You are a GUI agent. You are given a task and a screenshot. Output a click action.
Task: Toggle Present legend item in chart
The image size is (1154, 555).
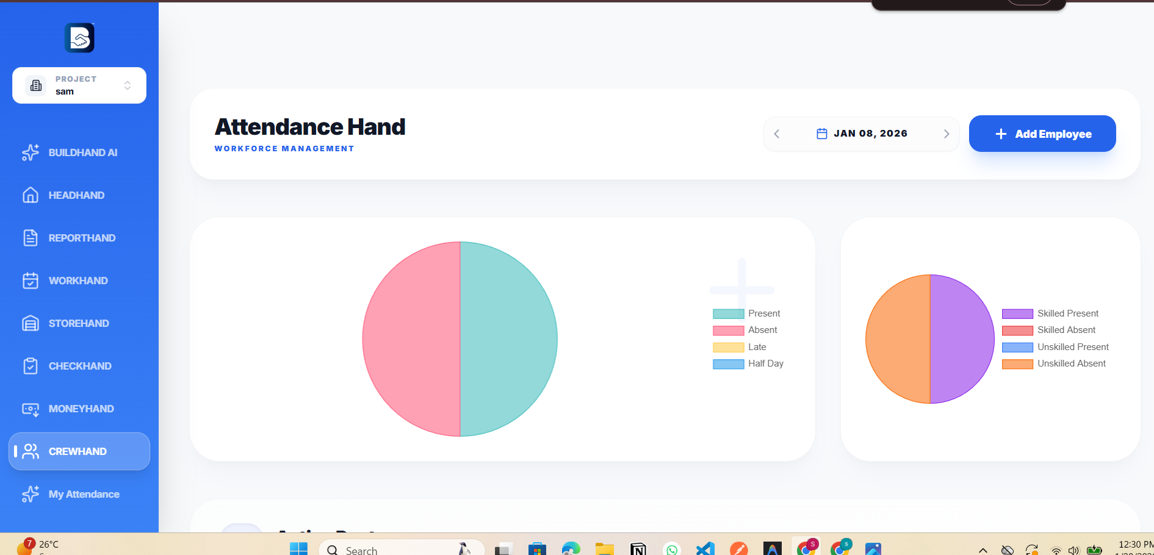click(746, 313)
